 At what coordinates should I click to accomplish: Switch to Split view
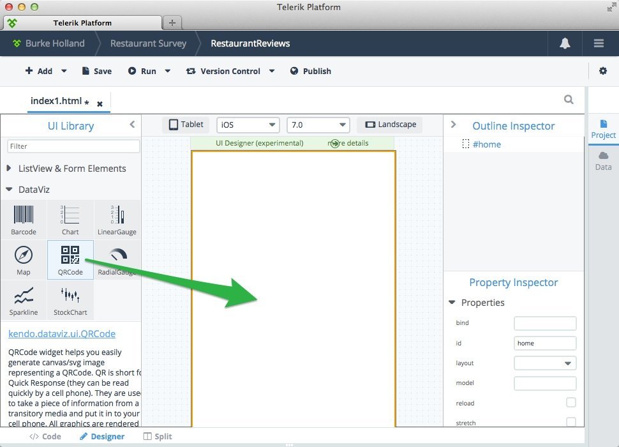tap(157, 436)
